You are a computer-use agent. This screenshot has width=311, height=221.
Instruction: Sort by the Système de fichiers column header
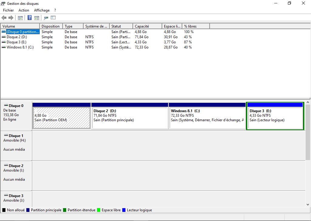pos(96,26)
